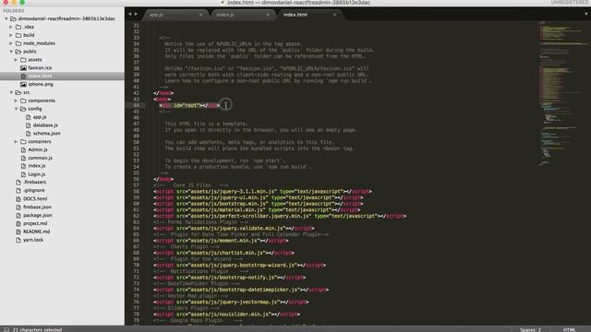The height and width of the screenshot is (332, 591).
Task: Switch to the index.js editor tab
Action: click(242, 15)
